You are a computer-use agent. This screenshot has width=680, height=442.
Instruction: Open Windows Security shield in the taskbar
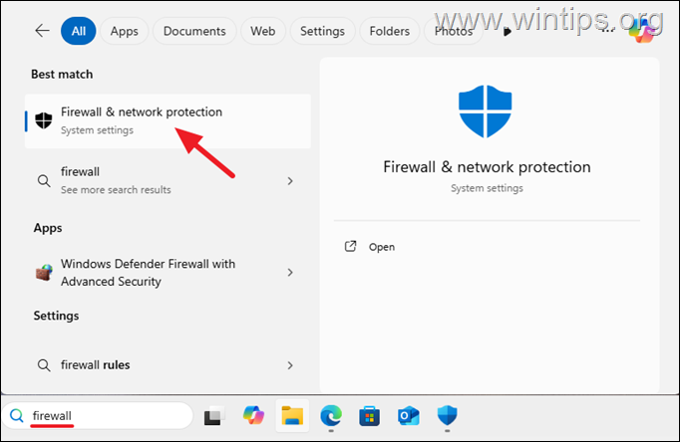click(448, 416)
